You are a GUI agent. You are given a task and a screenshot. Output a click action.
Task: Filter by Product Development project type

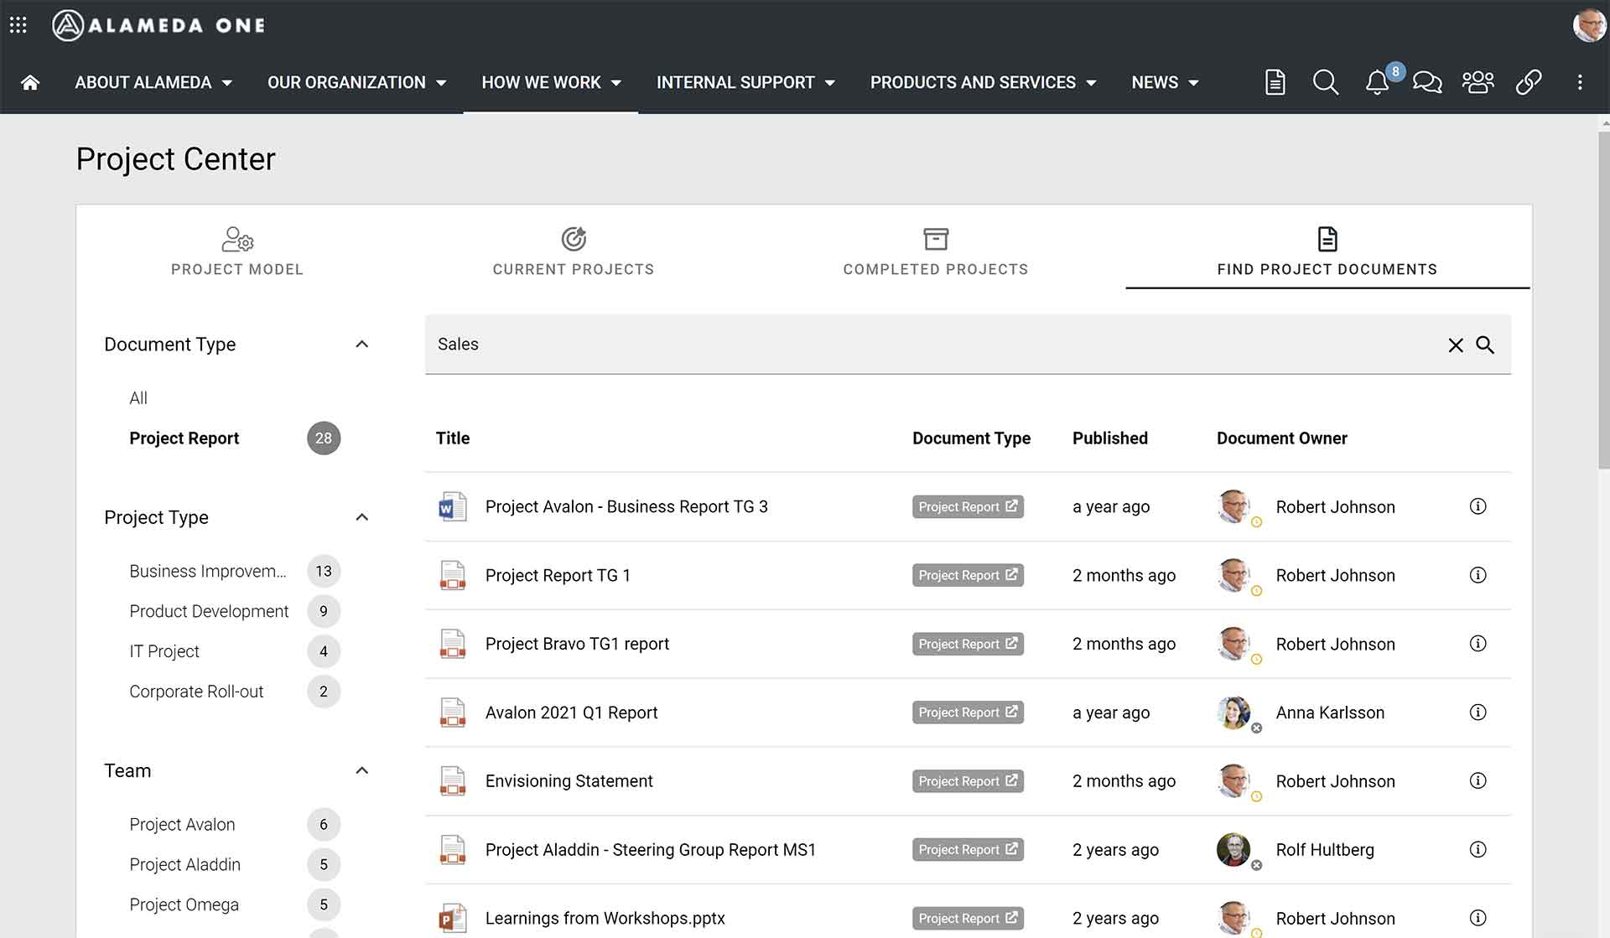point(209,611)
